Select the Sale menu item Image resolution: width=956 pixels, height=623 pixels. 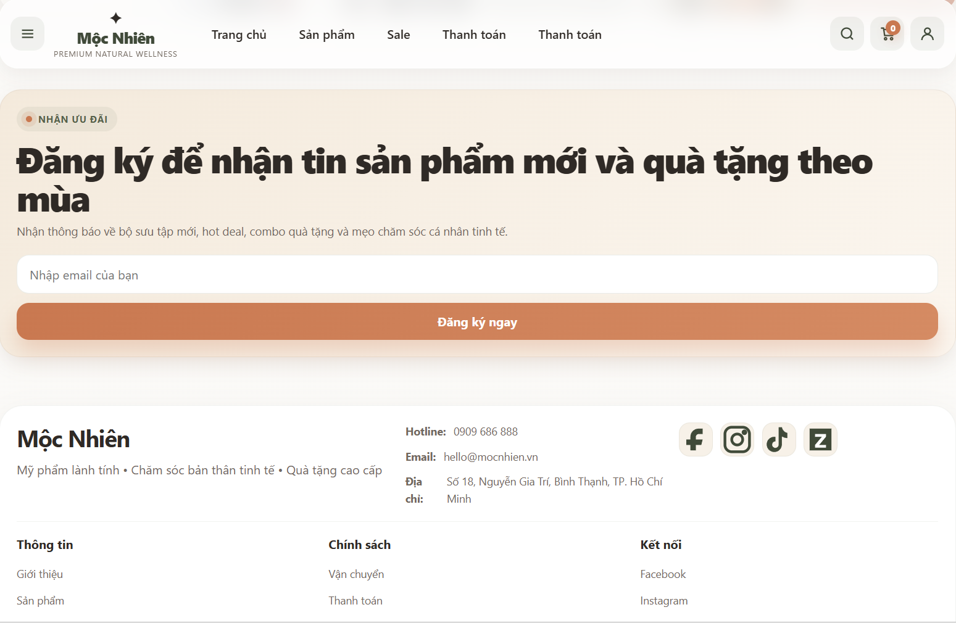coord(398,35)
